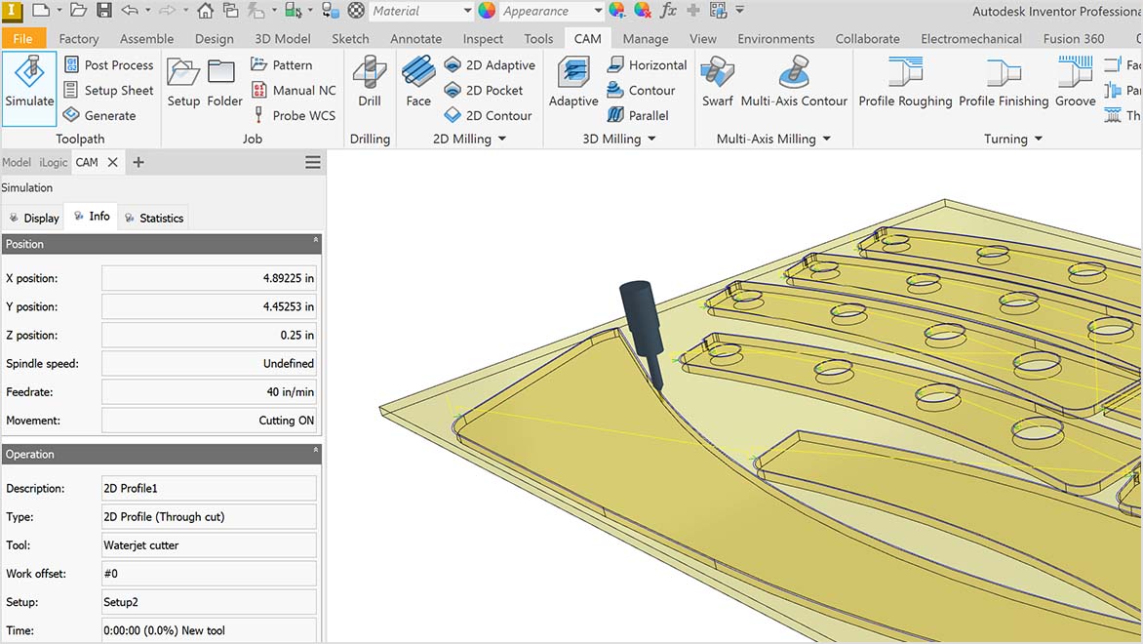Open the Material selection dropdown
Image resolution: width=1143 pixels, height=644 pixels.
[467, 11]
